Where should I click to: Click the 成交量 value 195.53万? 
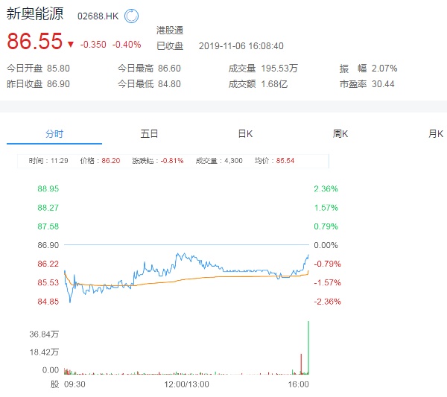tap(280, 69)
